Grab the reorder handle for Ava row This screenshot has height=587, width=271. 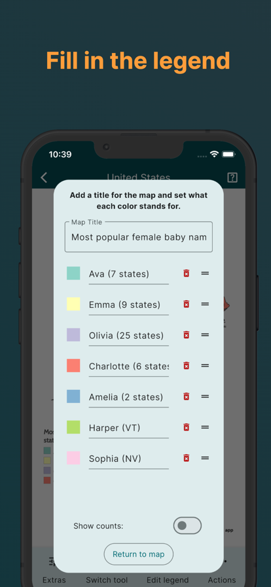205,273
